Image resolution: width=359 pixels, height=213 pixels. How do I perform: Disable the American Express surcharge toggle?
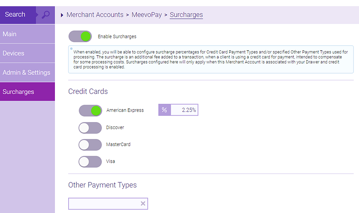coord(90,110)
